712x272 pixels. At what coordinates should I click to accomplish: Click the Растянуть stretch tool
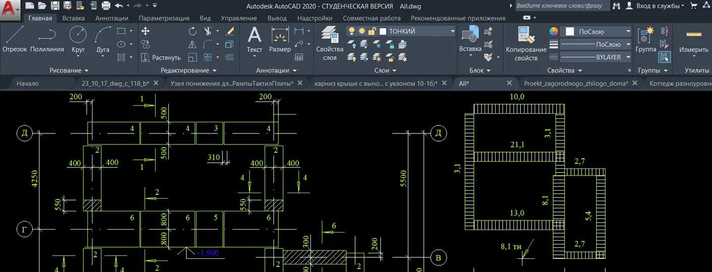[161, 58]
